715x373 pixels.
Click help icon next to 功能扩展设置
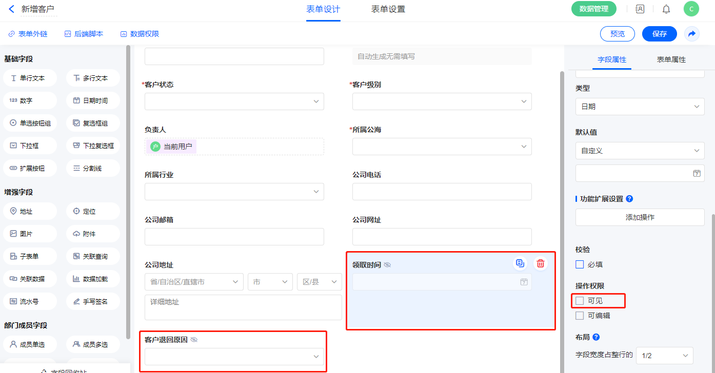click(629, 199)
